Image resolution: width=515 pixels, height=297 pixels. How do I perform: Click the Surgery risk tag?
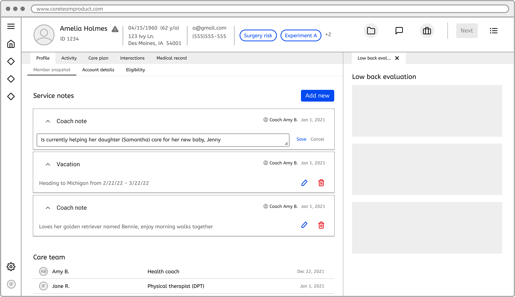click(x=258, y=35)
